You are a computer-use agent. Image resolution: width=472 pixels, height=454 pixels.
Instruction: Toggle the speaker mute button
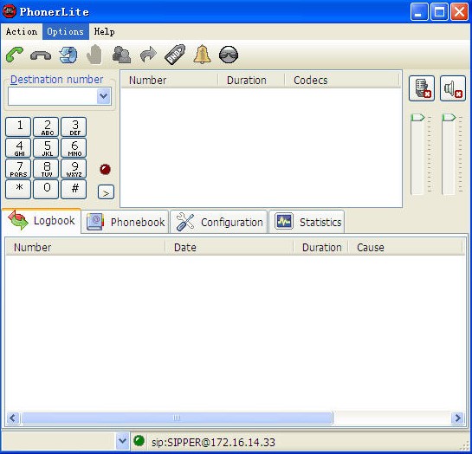point(453,88)
